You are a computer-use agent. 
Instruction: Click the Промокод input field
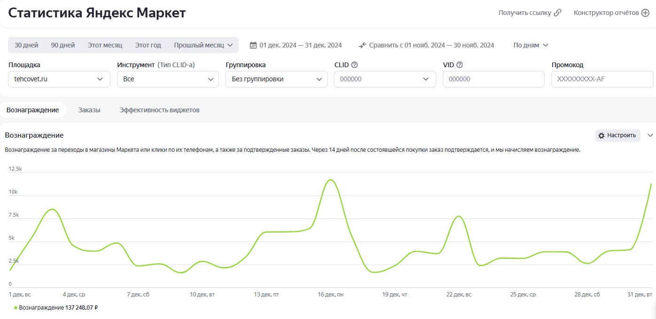(602, 79)
